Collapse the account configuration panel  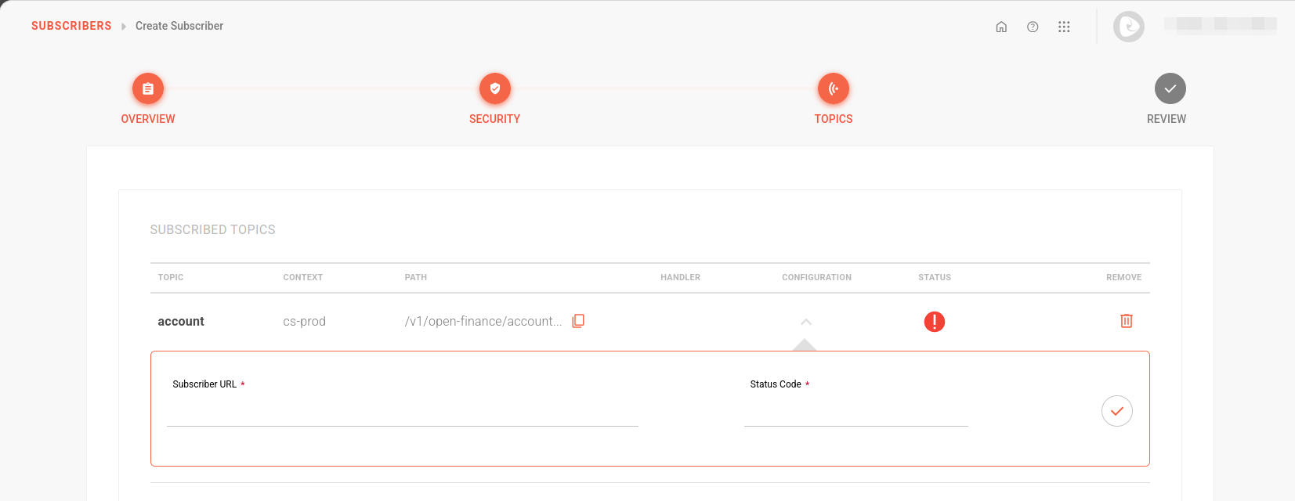tap(805, 322)
